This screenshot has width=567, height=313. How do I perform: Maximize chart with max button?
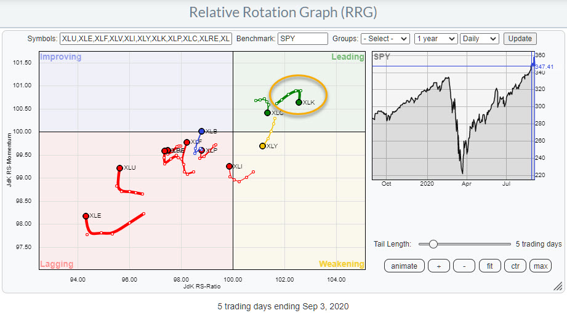pos(540,266)
